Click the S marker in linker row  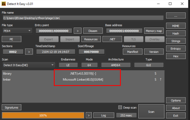155,80
